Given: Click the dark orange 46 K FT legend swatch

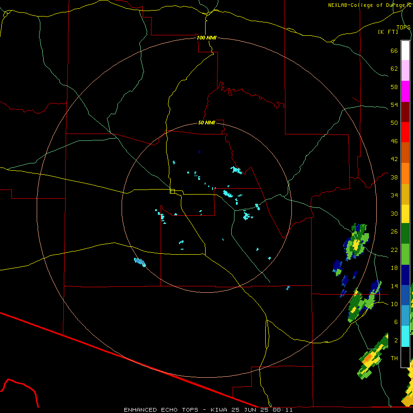Looking at the screenshot, I should pos(405,152).
